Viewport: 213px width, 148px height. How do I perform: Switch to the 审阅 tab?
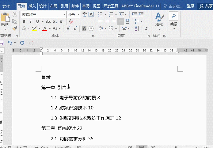tap(86, 6)
